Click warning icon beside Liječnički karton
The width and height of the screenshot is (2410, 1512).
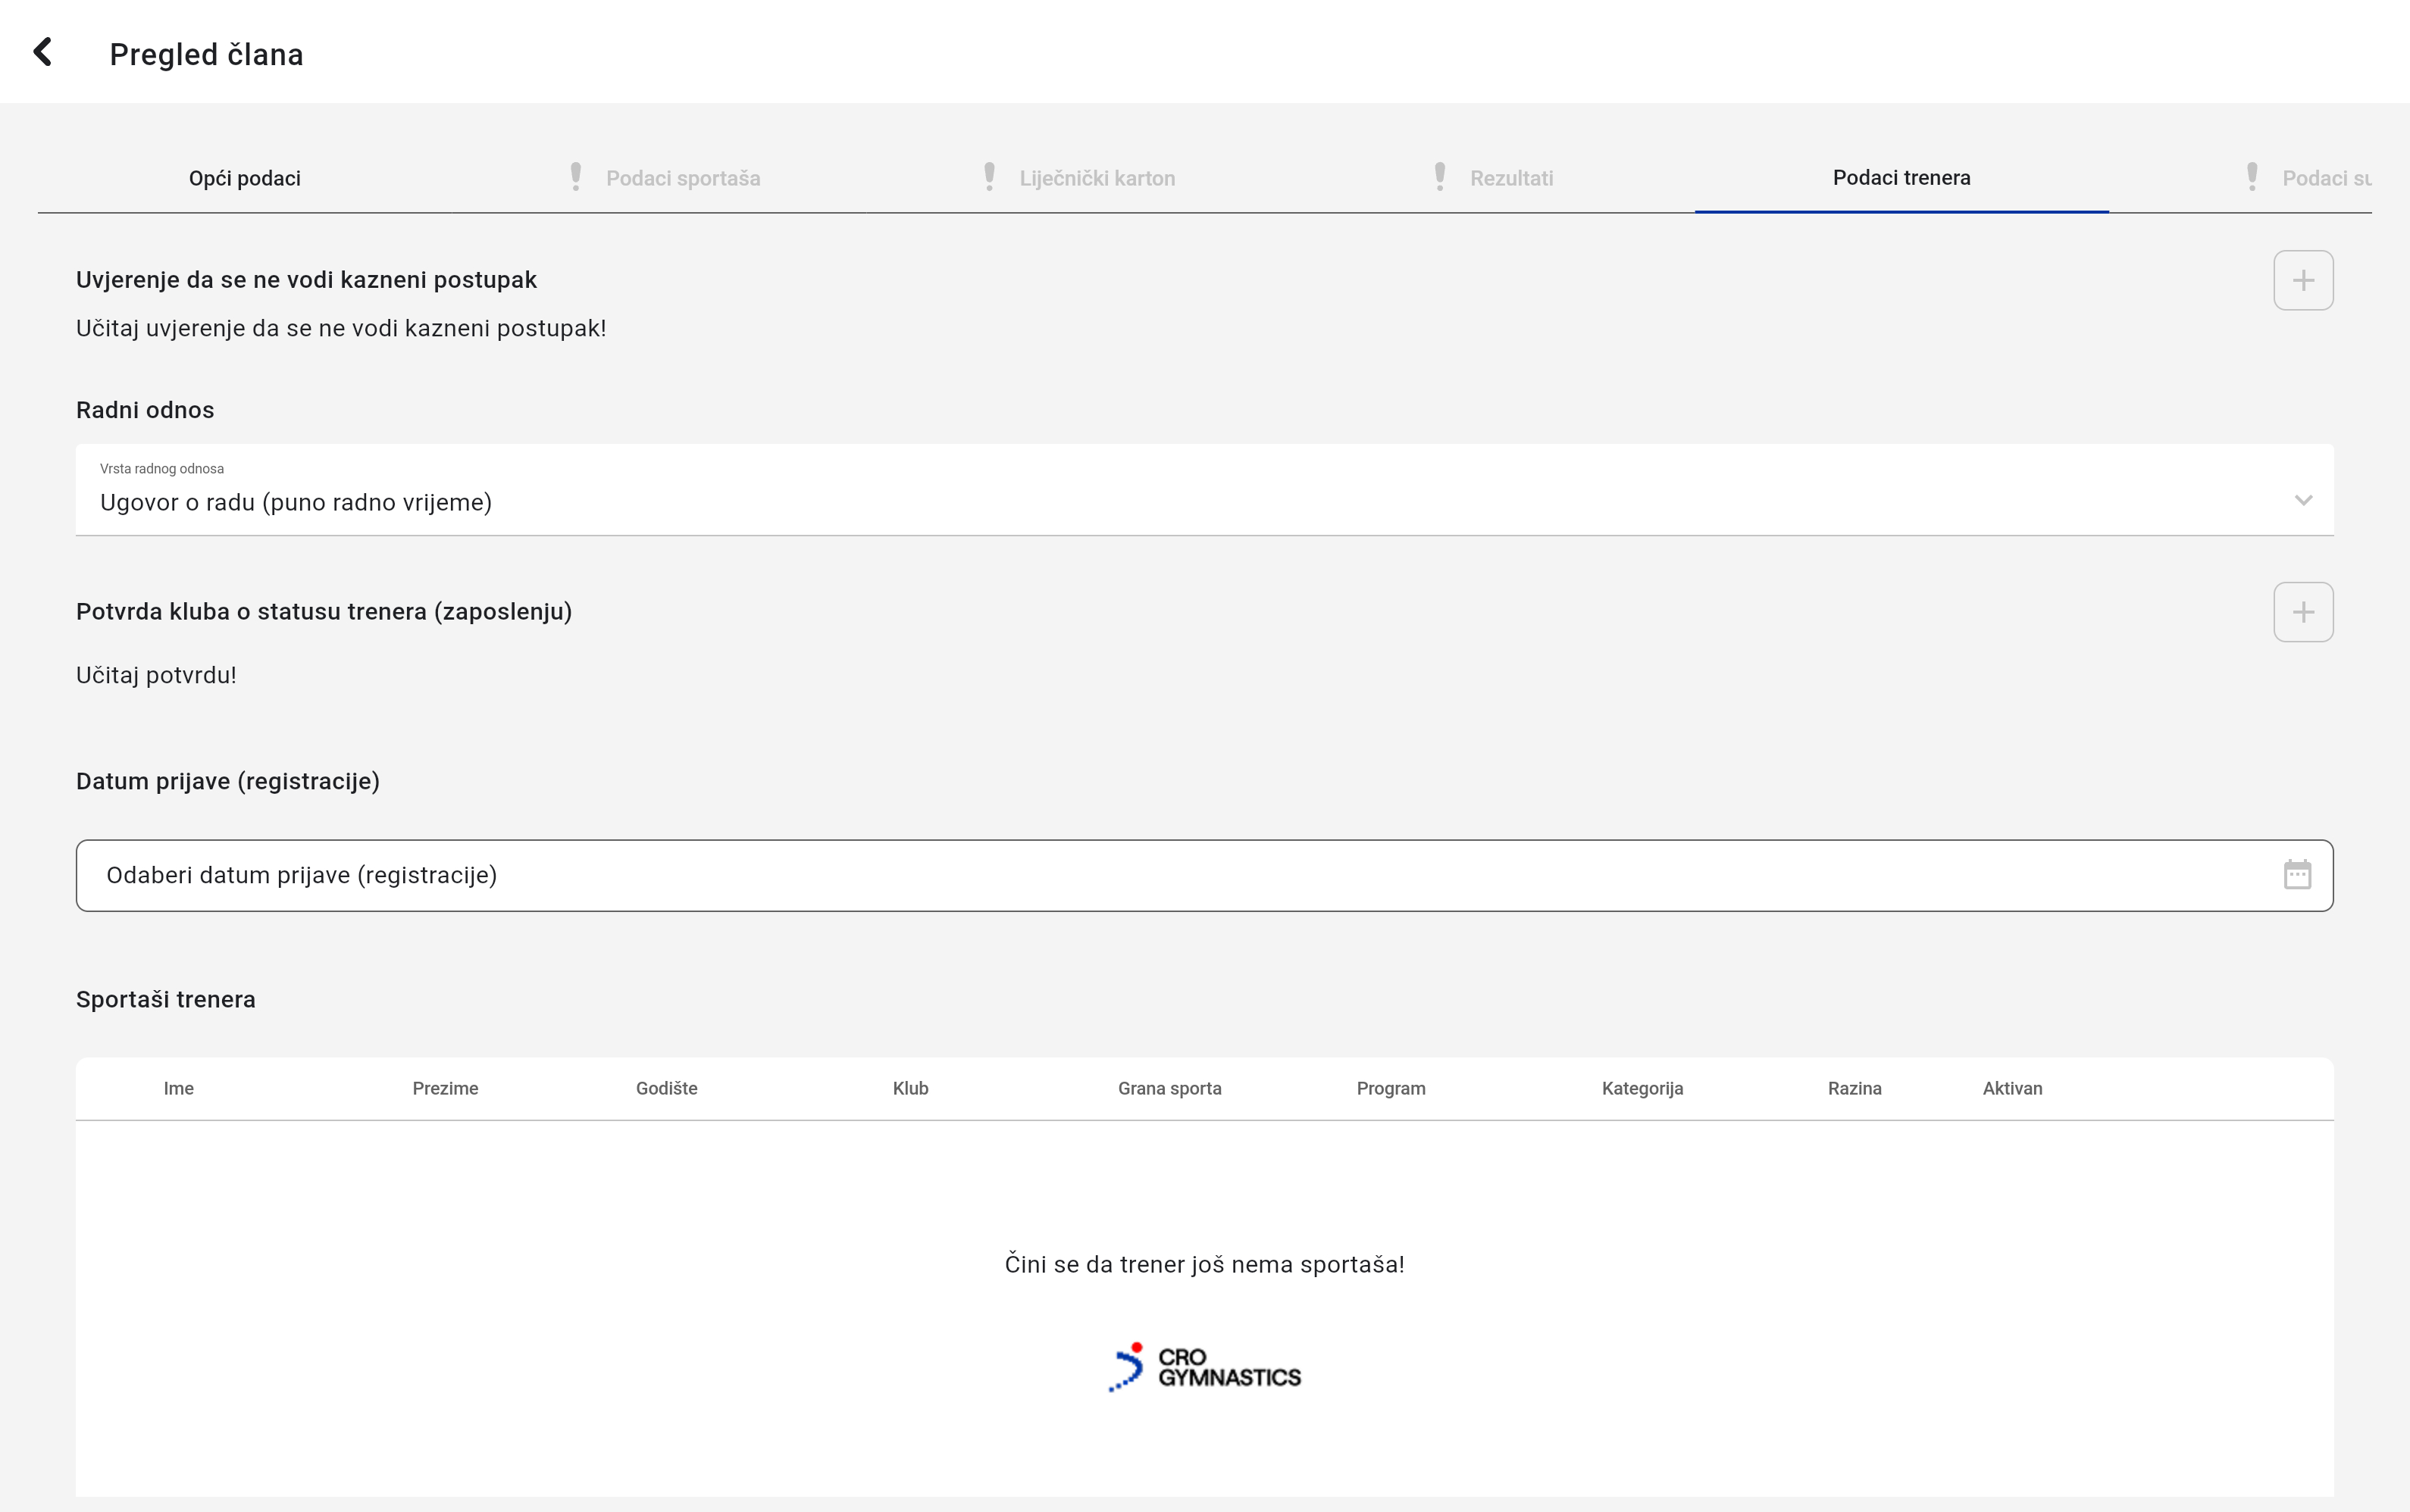pyautogui.click(x=988, y=177)
